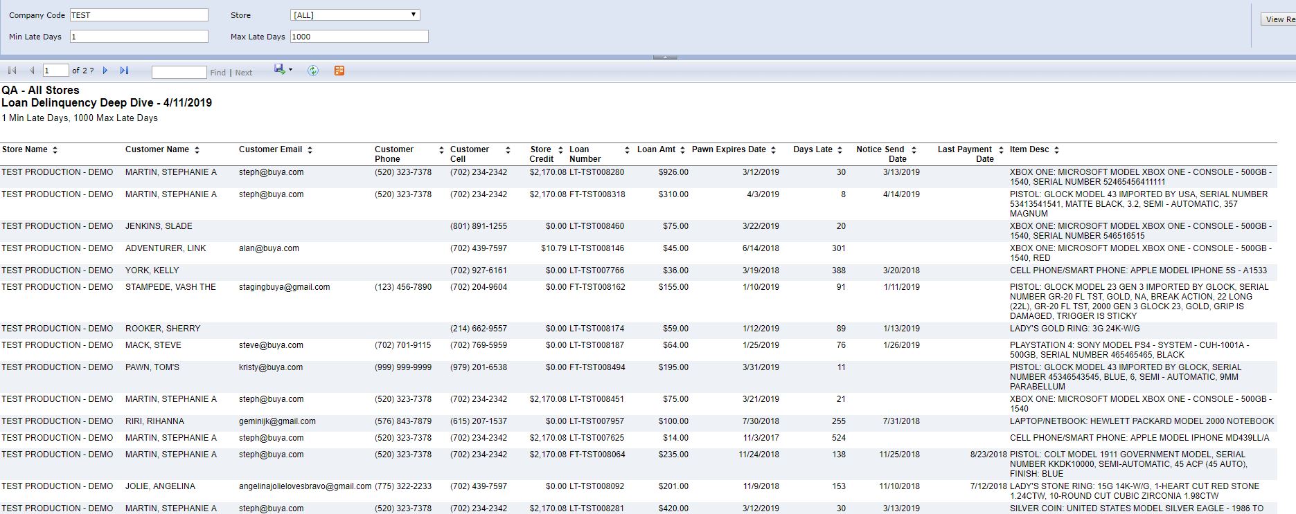
Task: Click the Min Late Days field
Action: (x=139, y=36)
